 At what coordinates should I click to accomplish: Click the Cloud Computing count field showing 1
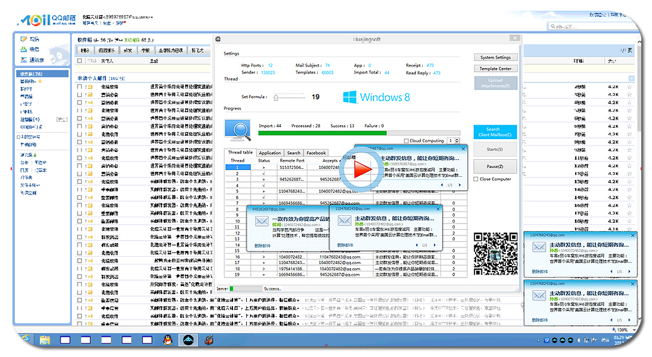(x=451, y=141)
